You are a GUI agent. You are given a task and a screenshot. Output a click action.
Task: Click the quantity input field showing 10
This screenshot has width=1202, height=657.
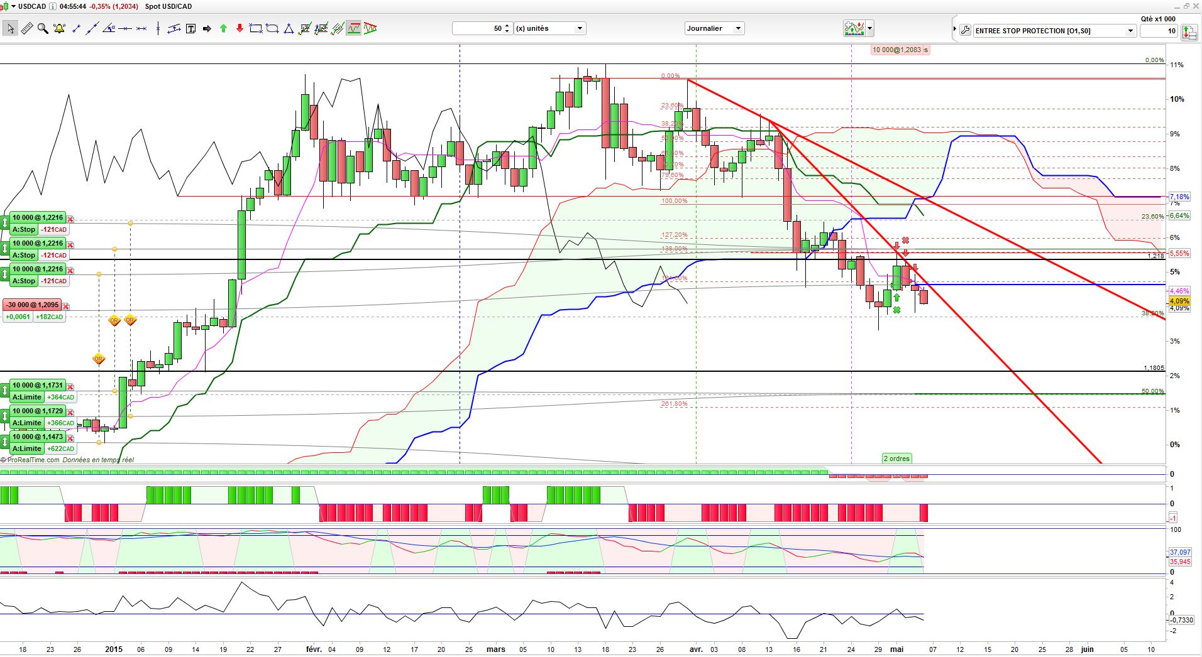click(x=1159, y=30)
